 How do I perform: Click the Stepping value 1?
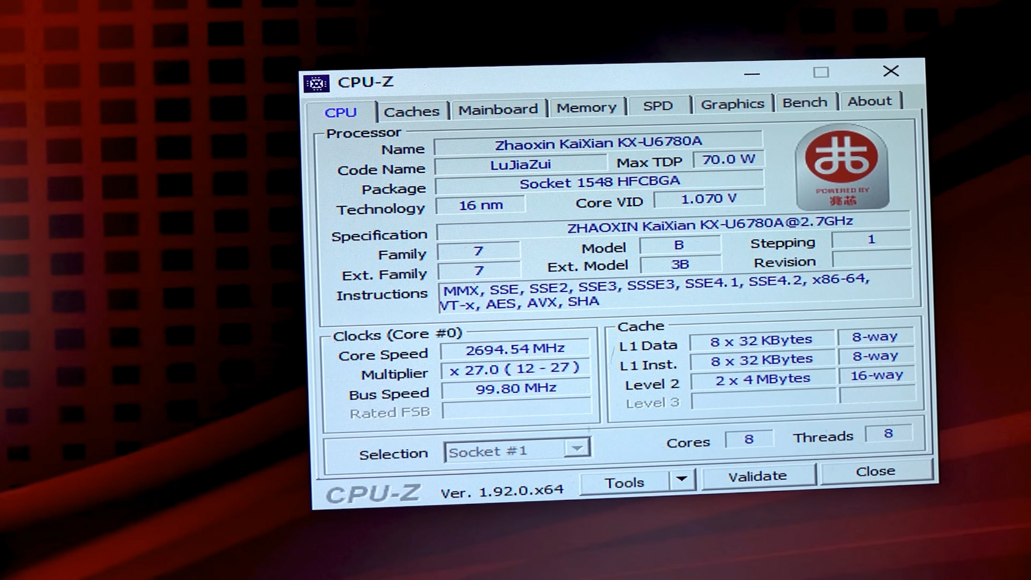[871, 240]
